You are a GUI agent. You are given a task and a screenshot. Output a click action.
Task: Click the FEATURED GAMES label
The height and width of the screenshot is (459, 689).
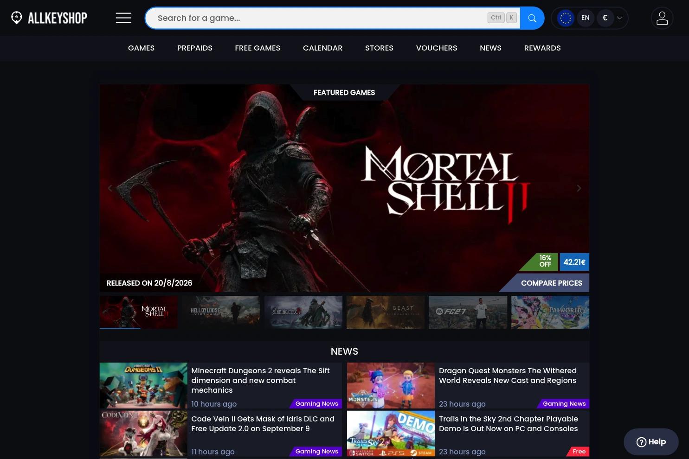(x=344, y=93)
